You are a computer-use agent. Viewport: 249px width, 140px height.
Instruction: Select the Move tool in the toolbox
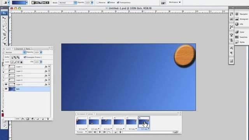4,18
